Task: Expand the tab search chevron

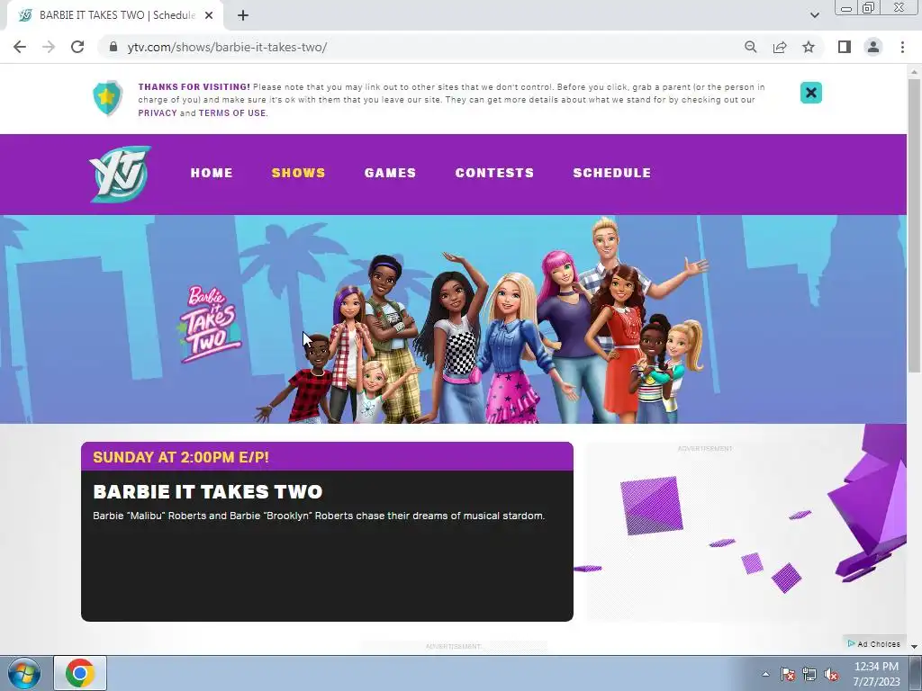Action: point(814,15)
